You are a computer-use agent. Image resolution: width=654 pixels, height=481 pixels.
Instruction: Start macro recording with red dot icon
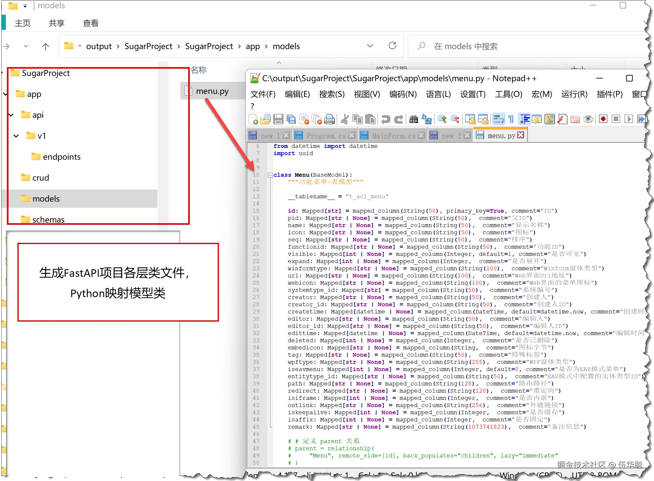click(603, 119)
